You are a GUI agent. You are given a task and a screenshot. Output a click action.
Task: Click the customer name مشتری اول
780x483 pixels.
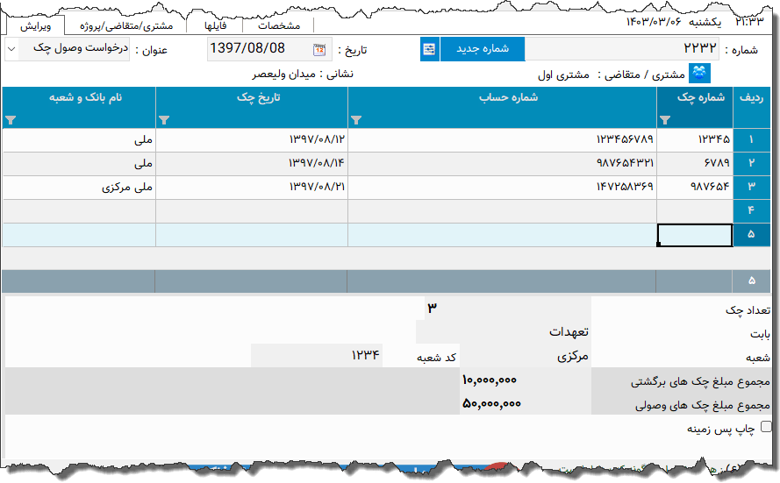(x=563, y=75)
